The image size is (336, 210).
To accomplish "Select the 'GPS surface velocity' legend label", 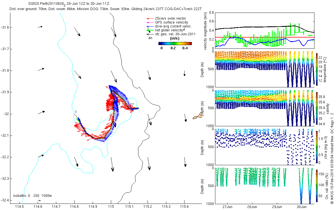I will click(x=171, y=22).
